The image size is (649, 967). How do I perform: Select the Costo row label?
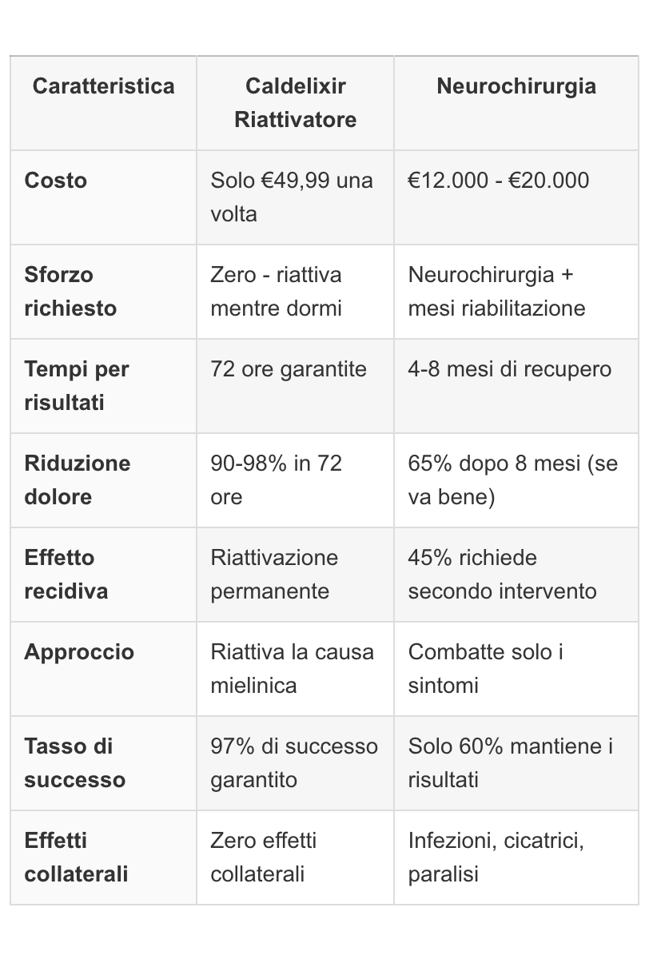56,181
